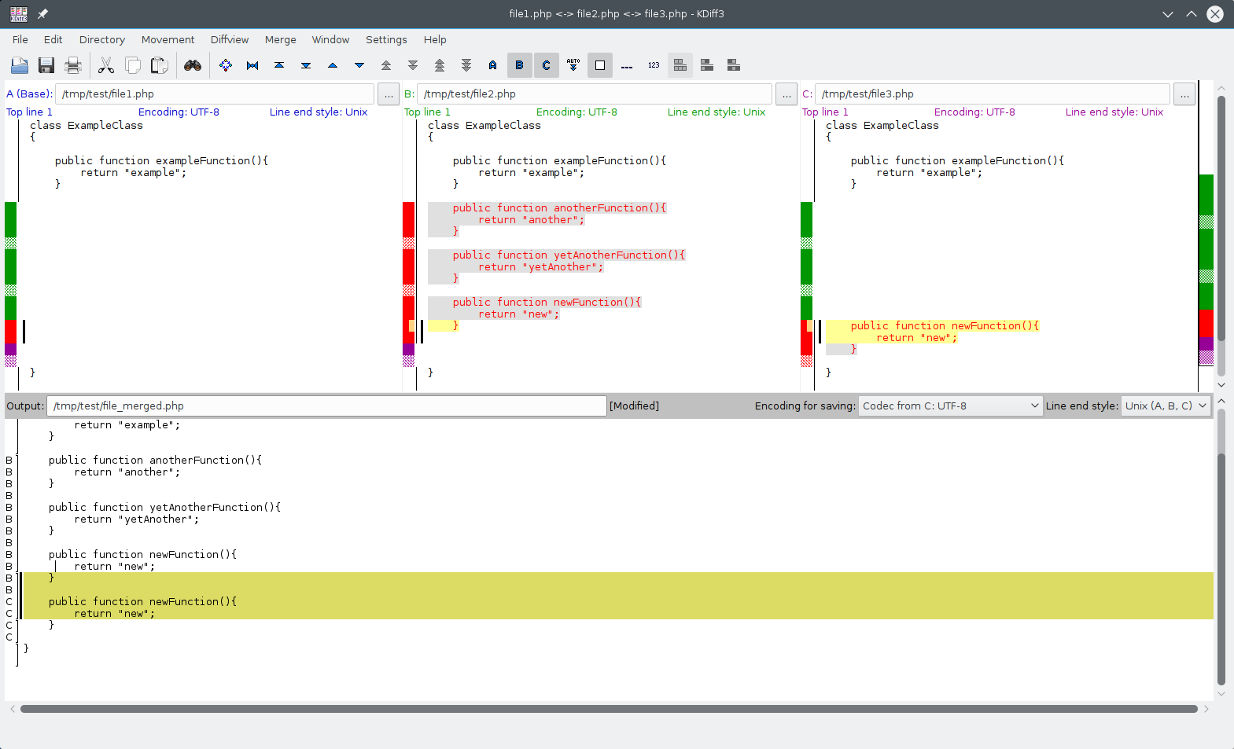Go to the previous conflict icon

(x=386, y=65)
